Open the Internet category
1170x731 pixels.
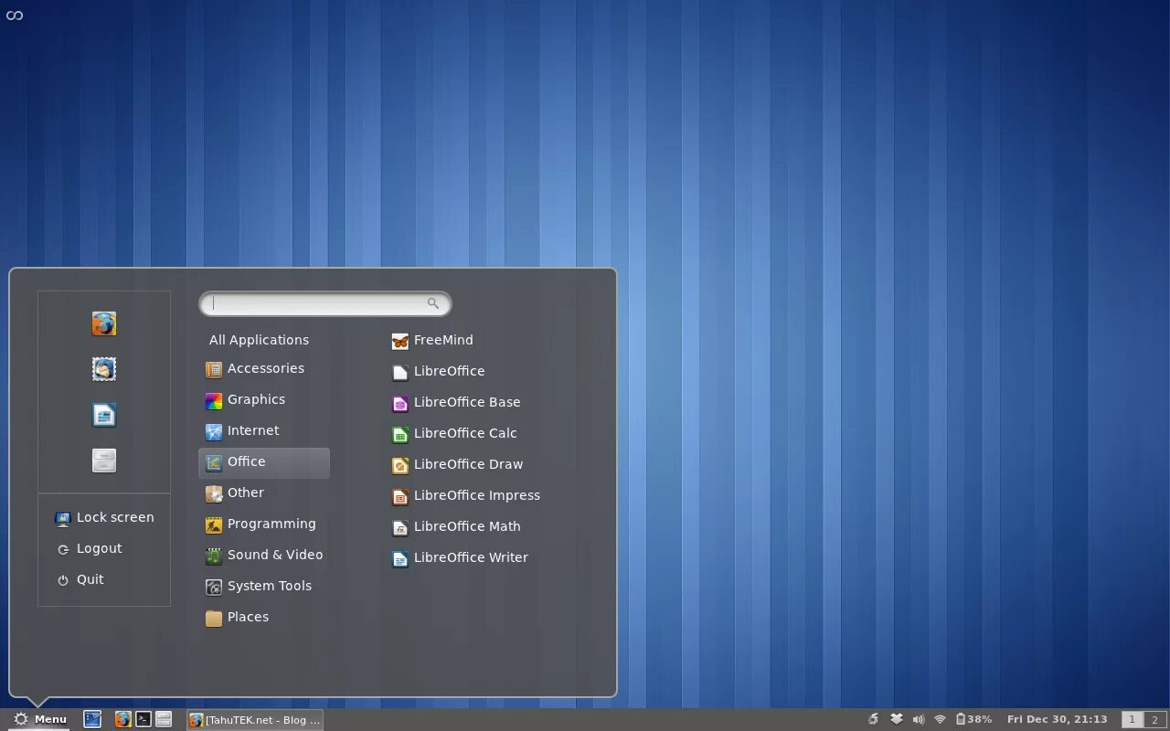coord(263,430)
